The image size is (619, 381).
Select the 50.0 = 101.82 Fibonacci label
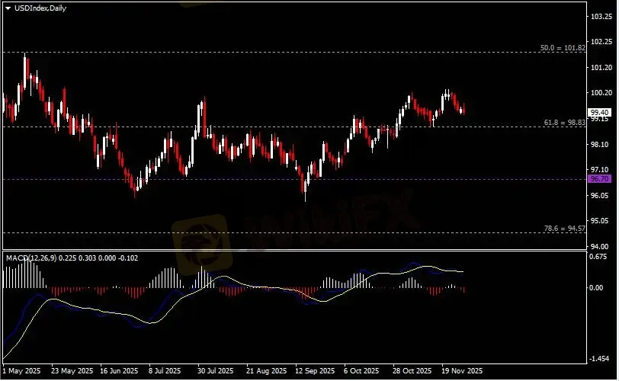pyautogui.click(x=563, y=48)
